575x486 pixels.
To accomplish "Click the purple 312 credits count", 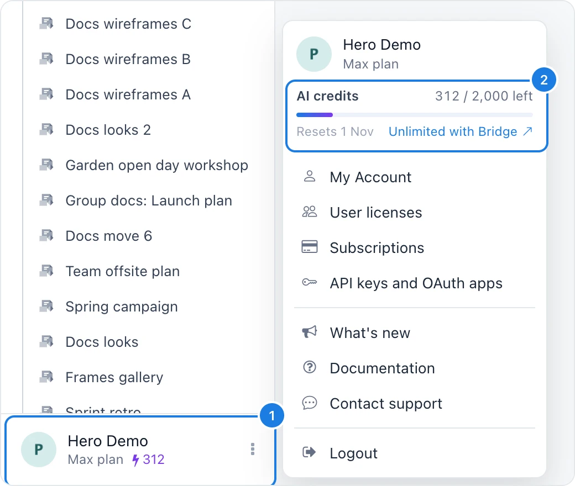I will click(154, 459).
